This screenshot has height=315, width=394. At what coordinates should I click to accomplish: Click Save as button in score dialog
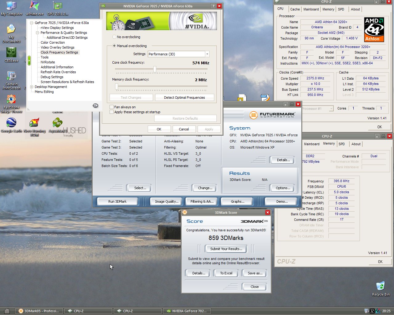click(255, 273)
